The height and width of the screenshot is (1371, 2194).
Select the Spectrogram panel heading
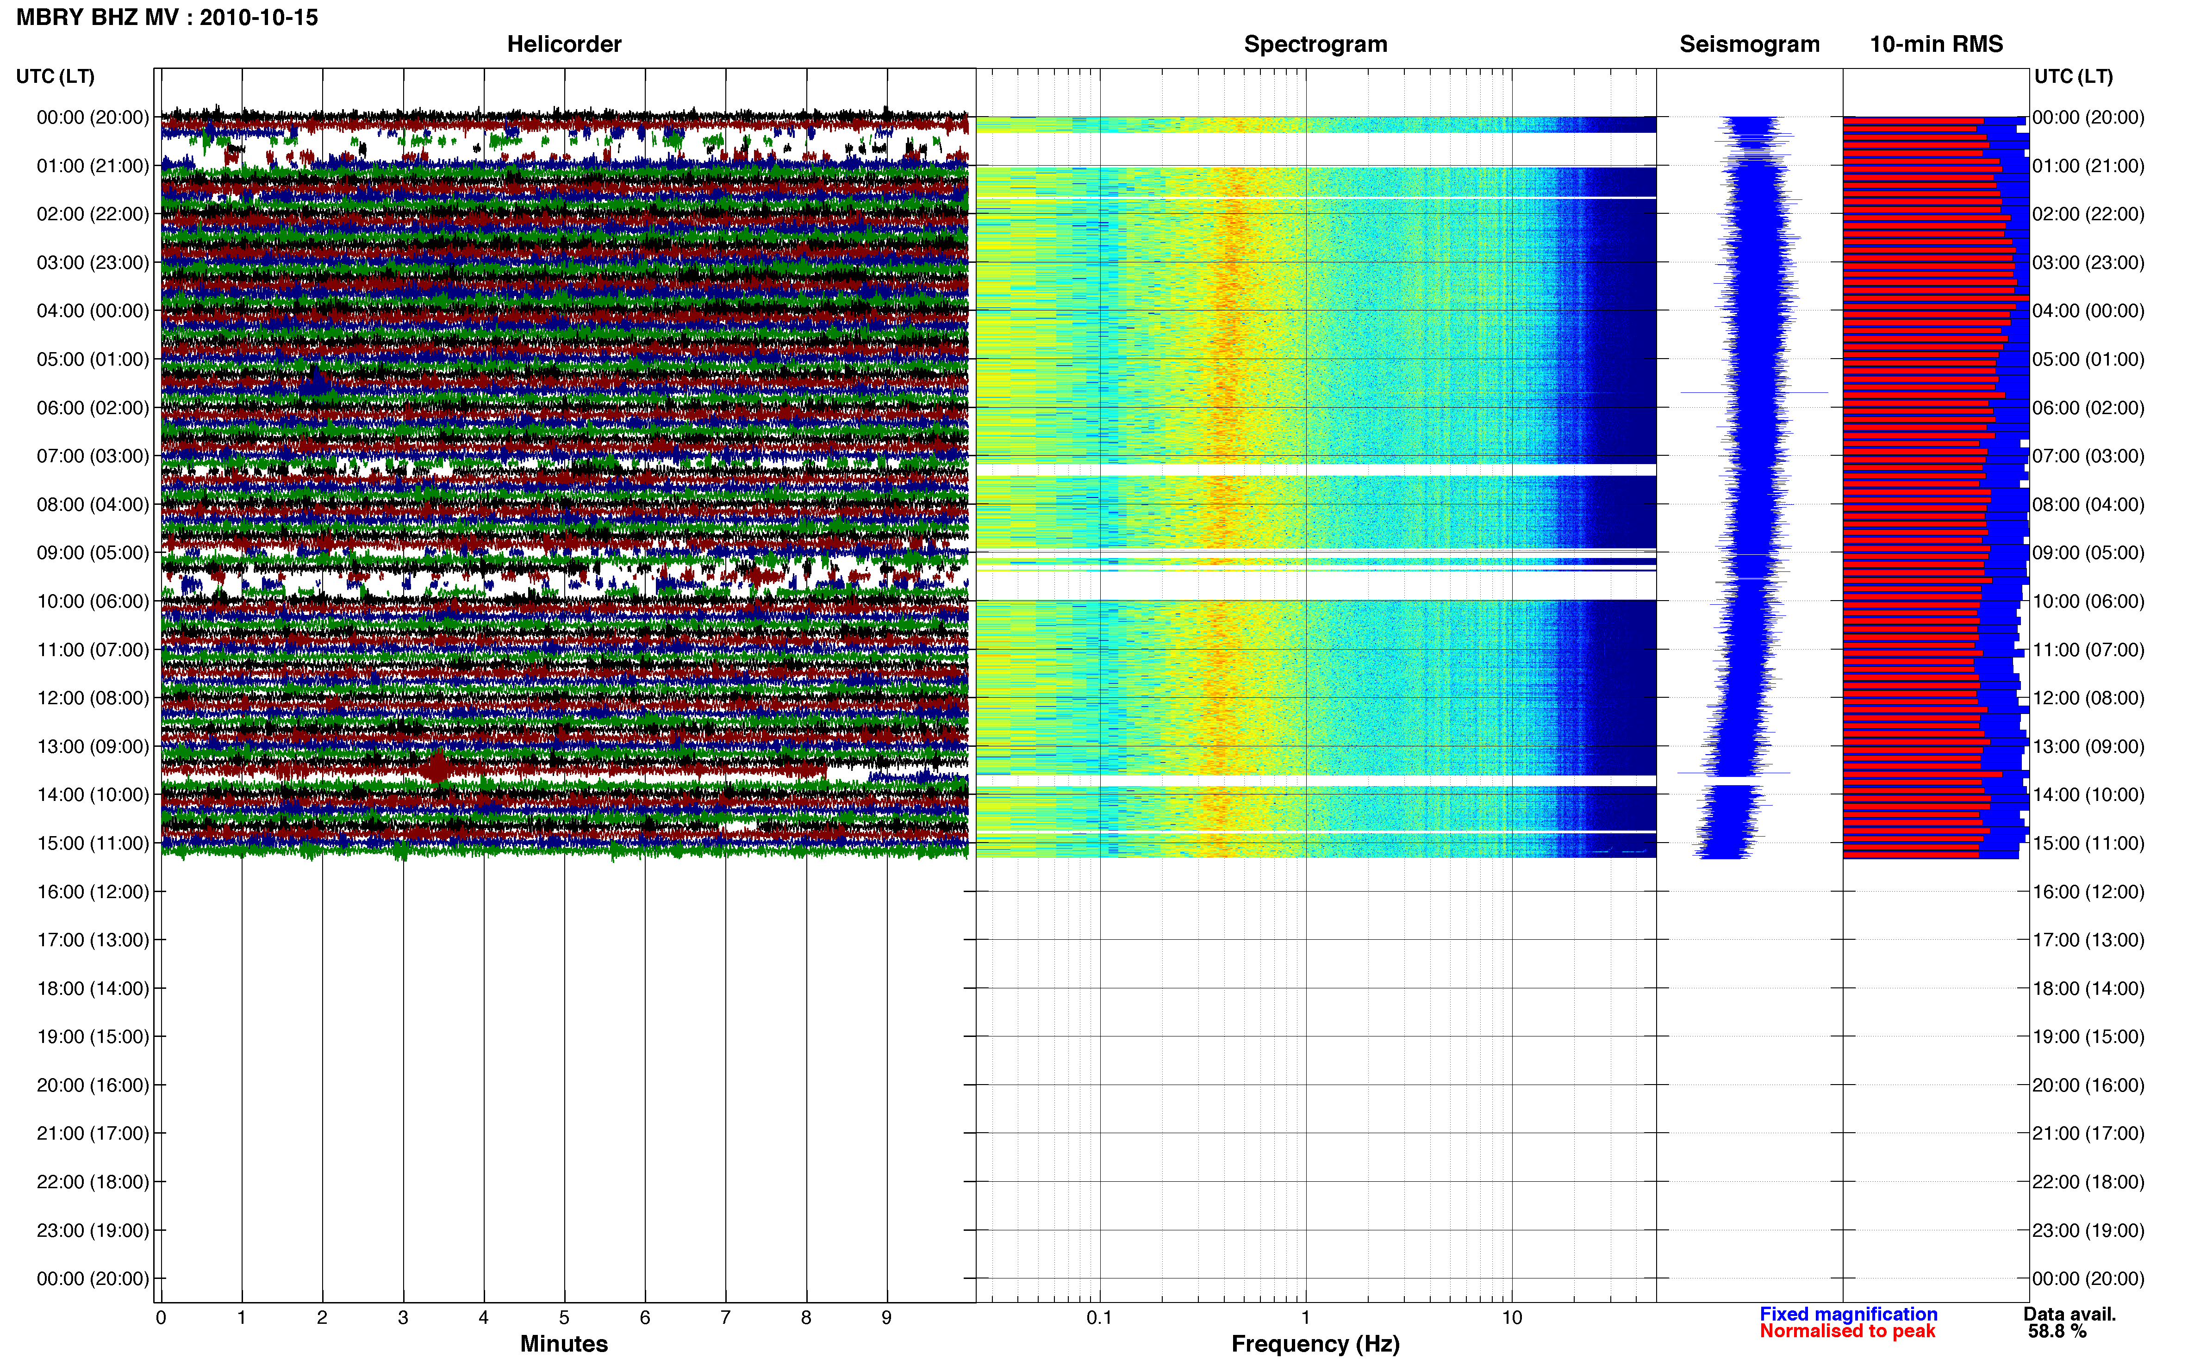click(1315, 43)
